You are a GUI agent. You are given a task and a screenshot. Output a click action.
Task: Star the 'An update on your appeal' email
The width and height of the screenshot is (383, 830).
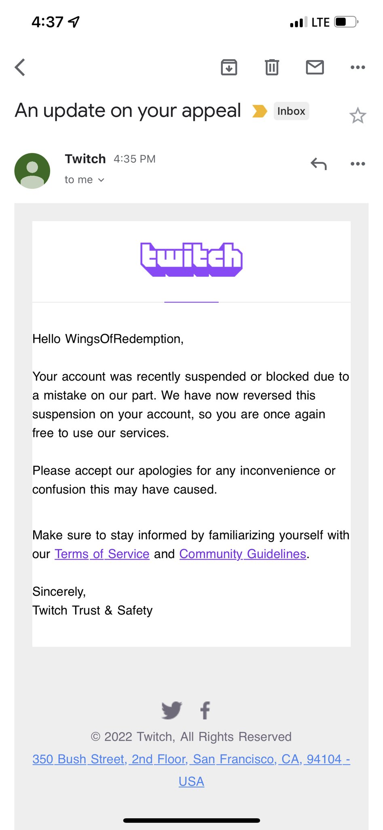pyautogui.click(x=358, y=116)
